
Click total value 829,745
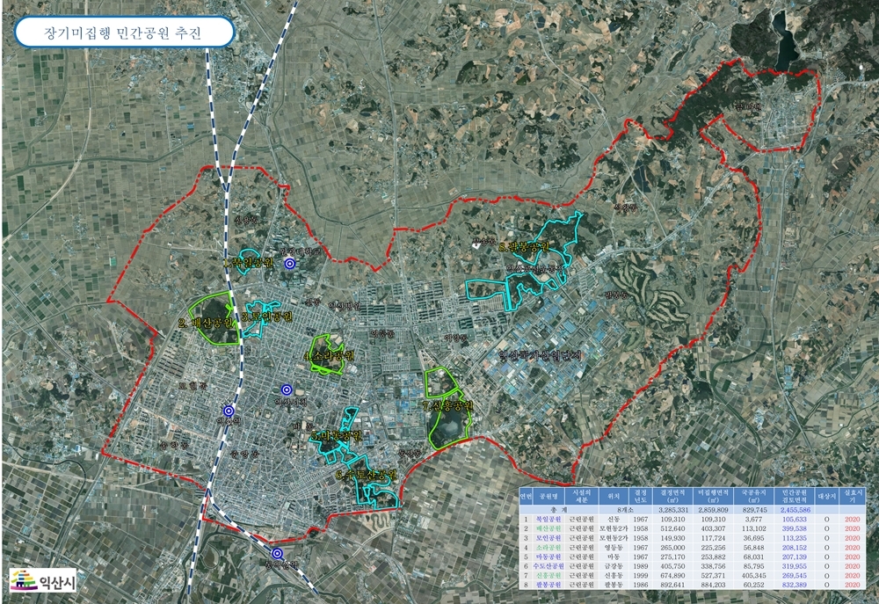click(x=753, y=510)
